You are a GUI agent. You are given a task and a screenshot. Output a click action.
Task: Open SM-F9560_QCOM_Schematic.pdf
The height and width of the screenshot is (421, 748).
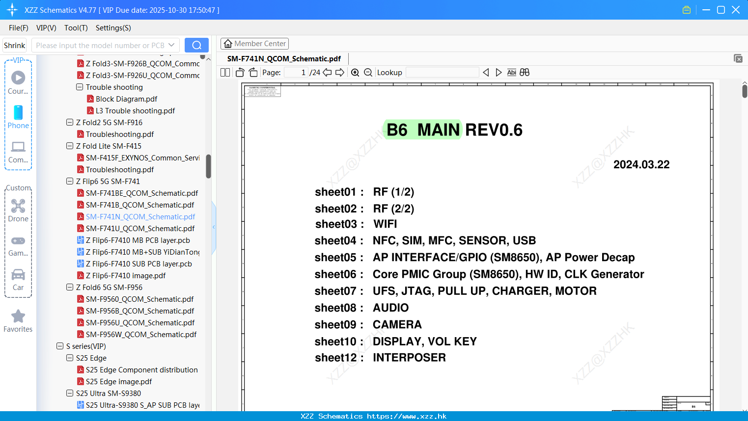point(139,299)
